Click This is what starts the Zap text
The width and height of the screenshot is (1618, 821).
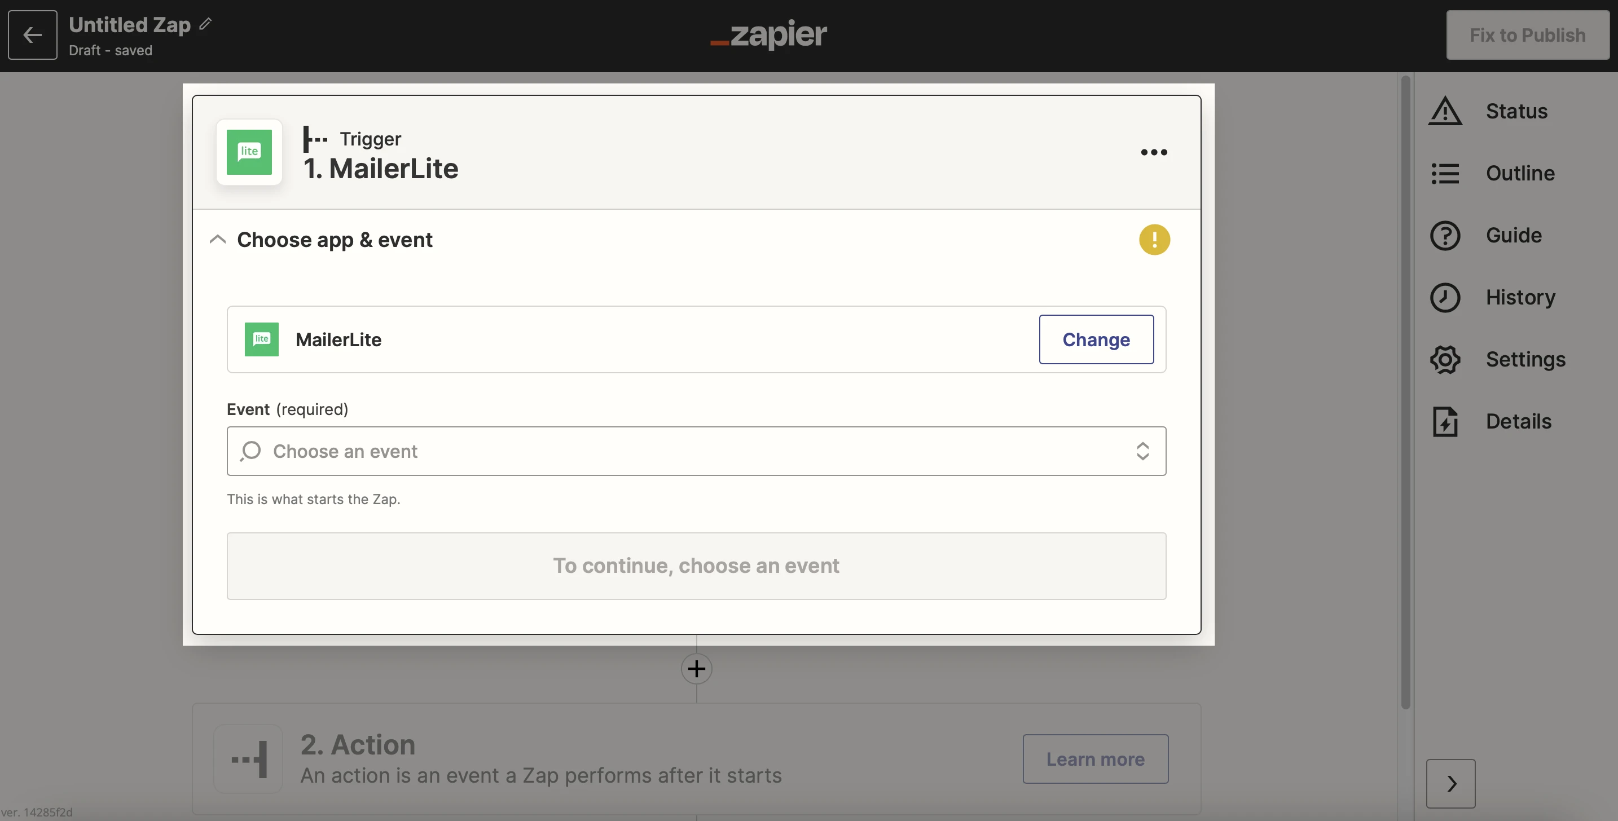click(x=314, y=500)
